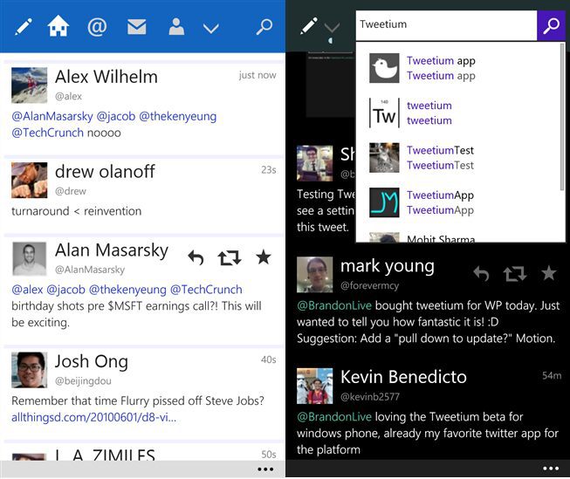Tap the search magnifier in blue header
This screenshot has width=570, height=479.
264,26
